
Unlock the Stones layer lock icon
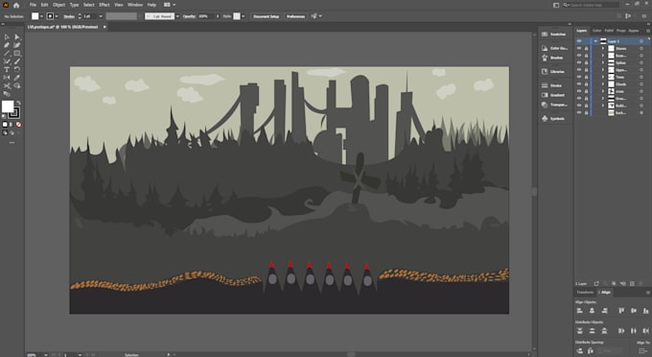click(586, 48)
